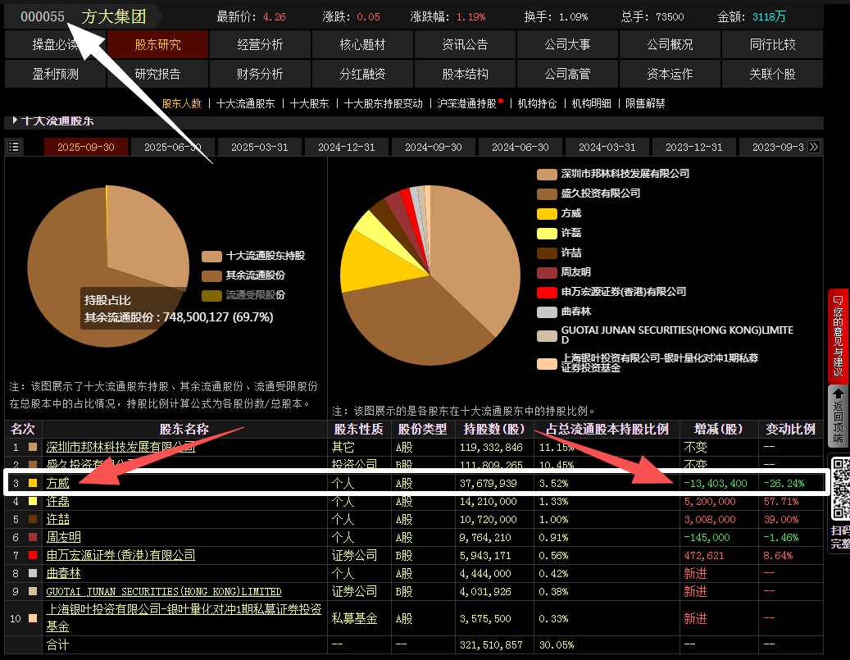Open the 分红融资 tab
850x660 pixels.
362,74
